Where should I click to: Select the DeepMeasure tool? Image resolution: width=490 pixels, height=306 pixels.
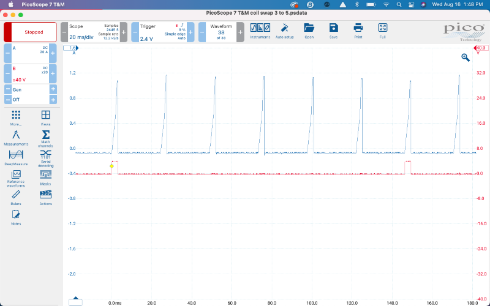[16, 157]
